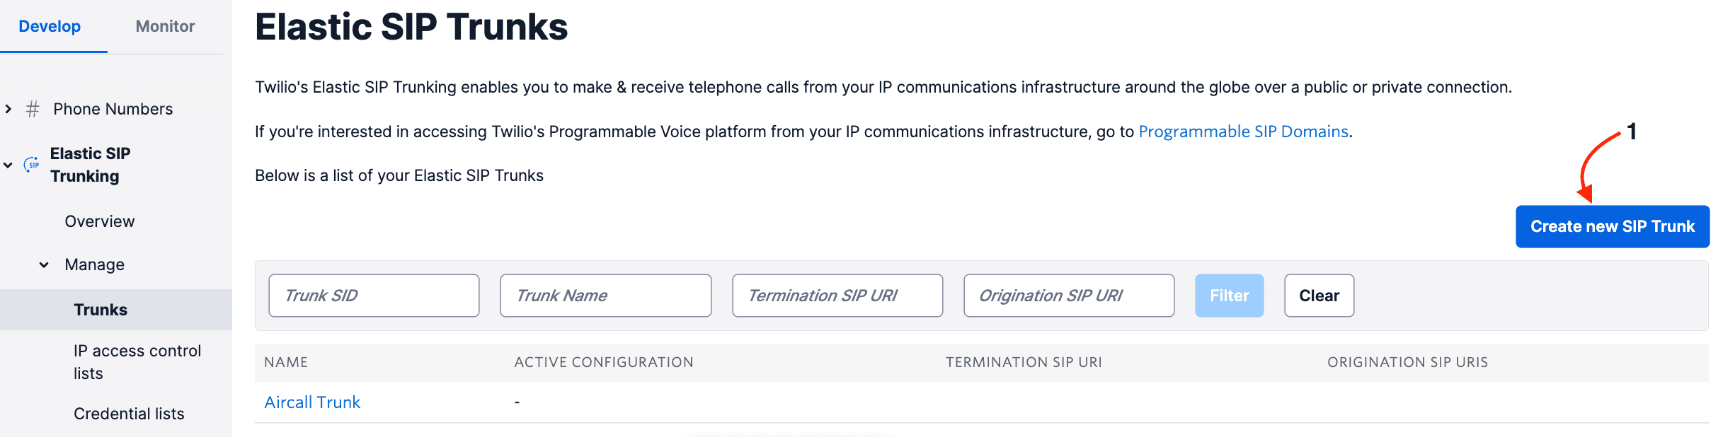Click the Filter button
Screen dimensions: 1723x437
tap(1229, 296)
